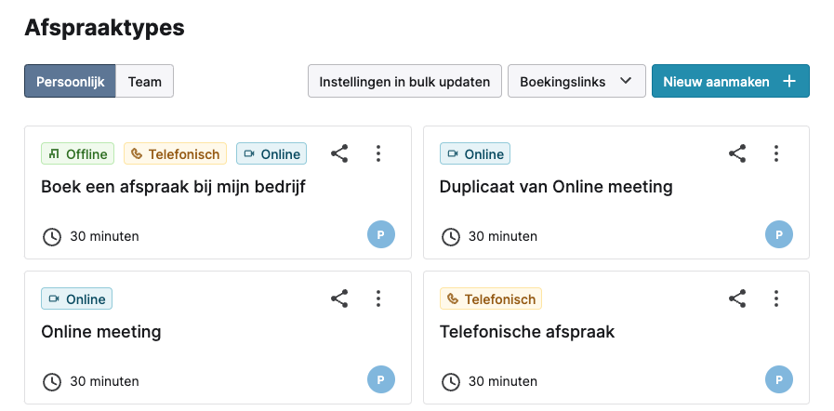Open more options for 'Online meeting' card
This screenshot has width=834, height=411.
(x=378, y=298)
